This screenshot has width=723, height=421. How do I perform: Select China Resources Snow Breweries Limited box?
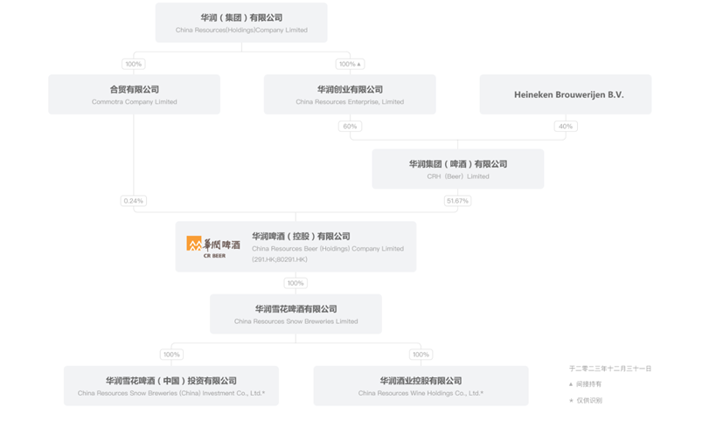[295, 314]
